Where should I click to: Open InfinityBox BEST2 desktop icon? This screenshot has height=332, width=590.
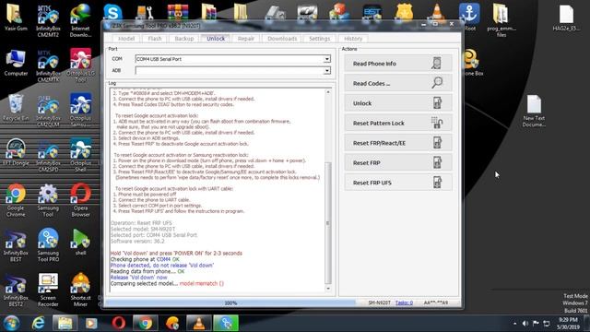16,290
